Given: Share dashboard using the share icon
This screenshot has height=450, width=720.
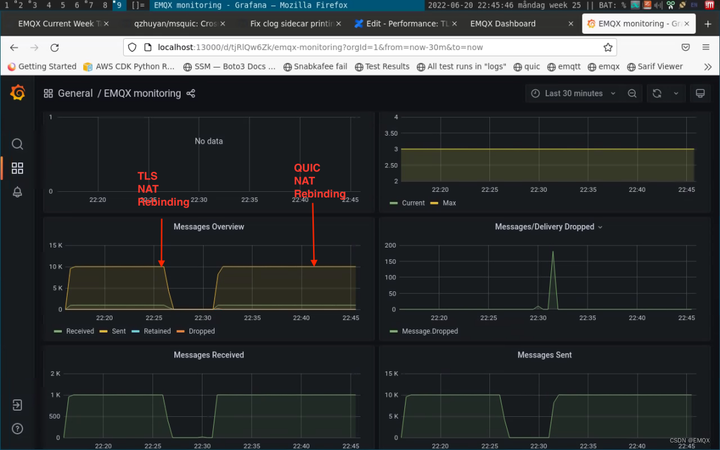Looking at the screenshot, I should (x=191, y=94).
